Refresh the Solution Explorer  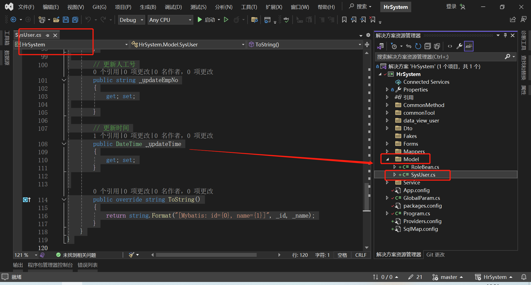coord(418,46)
